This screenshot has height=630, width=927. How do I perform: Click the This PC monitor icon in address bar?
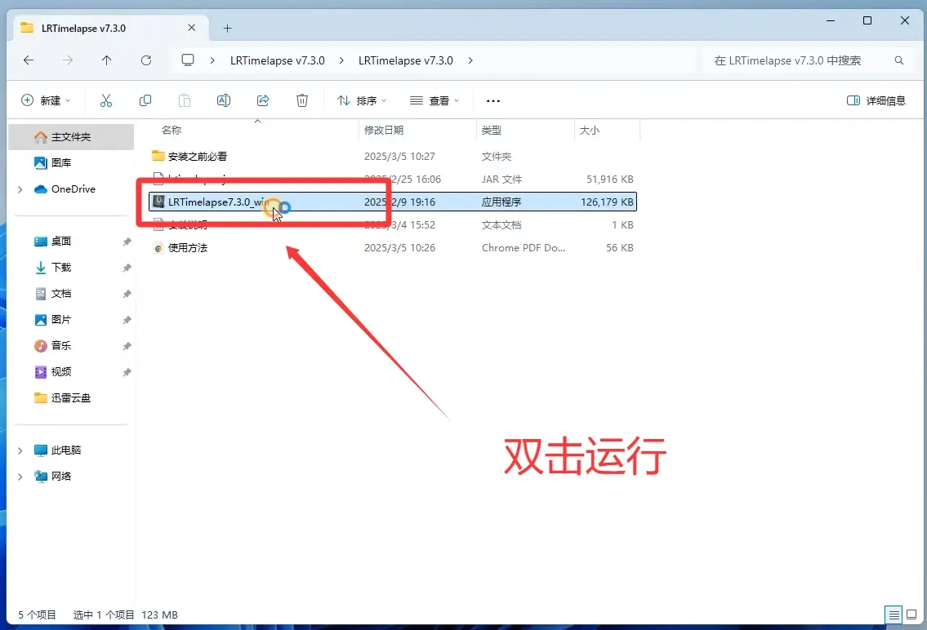(188, 60)
